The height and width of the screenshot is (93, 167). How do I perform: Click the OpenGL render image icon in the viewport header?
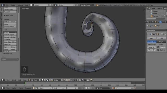click(x=91, y=80)
